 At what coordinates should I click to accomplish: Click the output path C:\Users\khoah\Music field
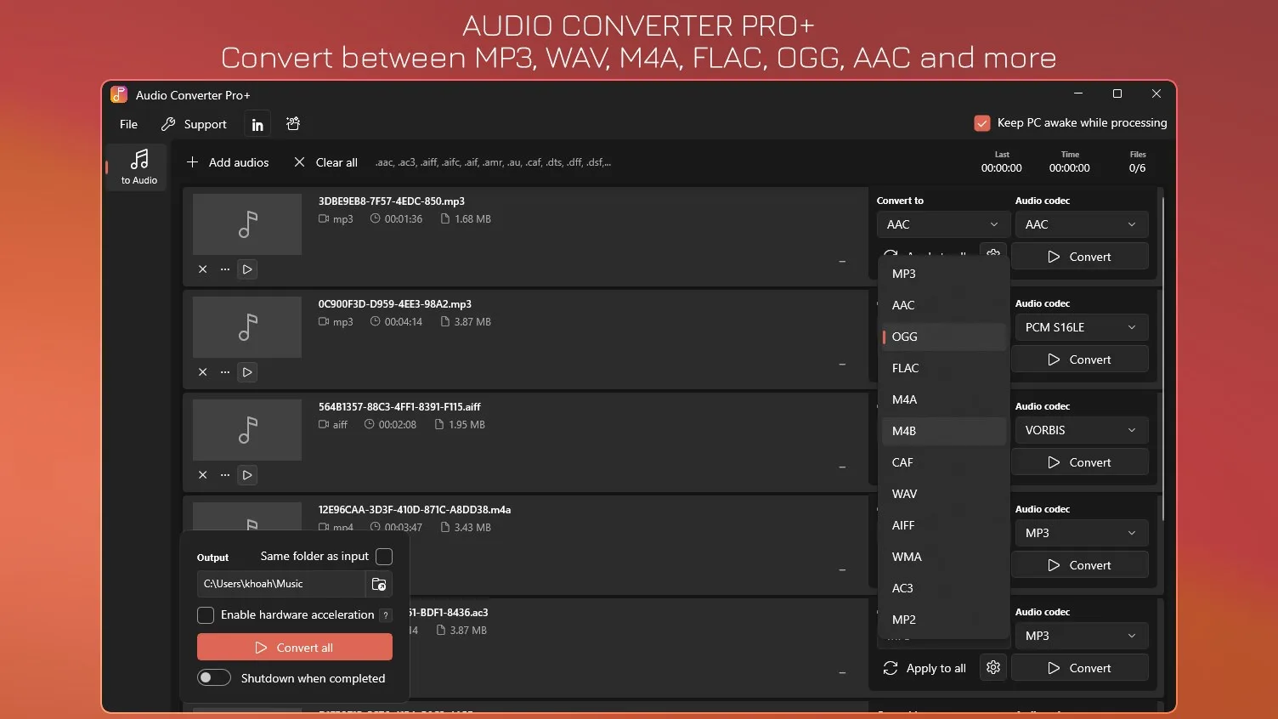point(281,584)
